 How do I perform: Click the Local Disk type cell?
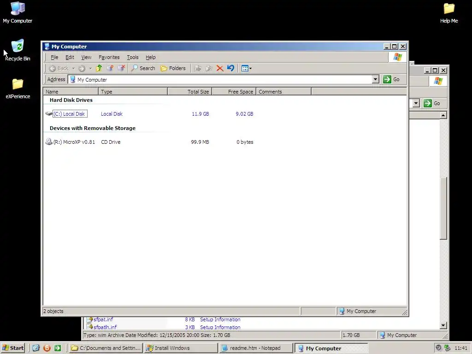pos(112,114)
